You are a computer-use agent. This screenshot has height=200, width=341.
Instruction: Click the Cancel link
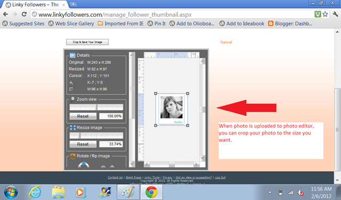(x=226, y=42)
